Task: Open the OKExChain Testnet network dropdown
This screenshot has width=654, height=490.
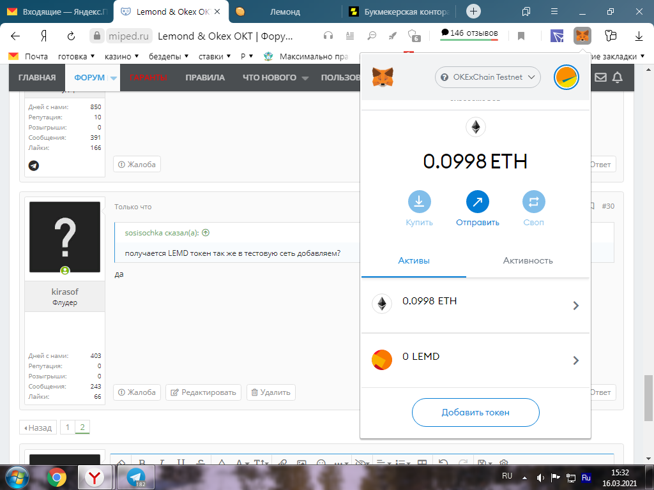Action: (487, 77)
